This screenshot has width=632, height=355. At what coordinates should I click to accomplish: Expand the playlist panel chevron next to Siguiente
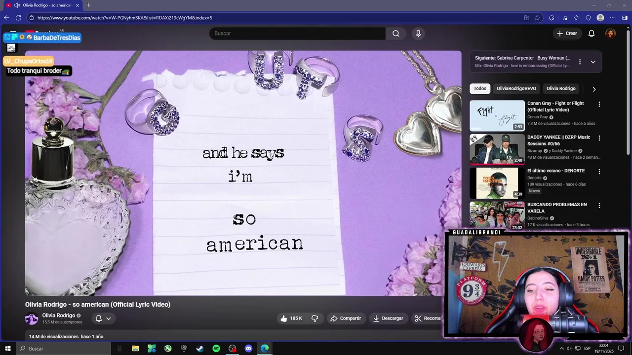(x=593, y=62)
